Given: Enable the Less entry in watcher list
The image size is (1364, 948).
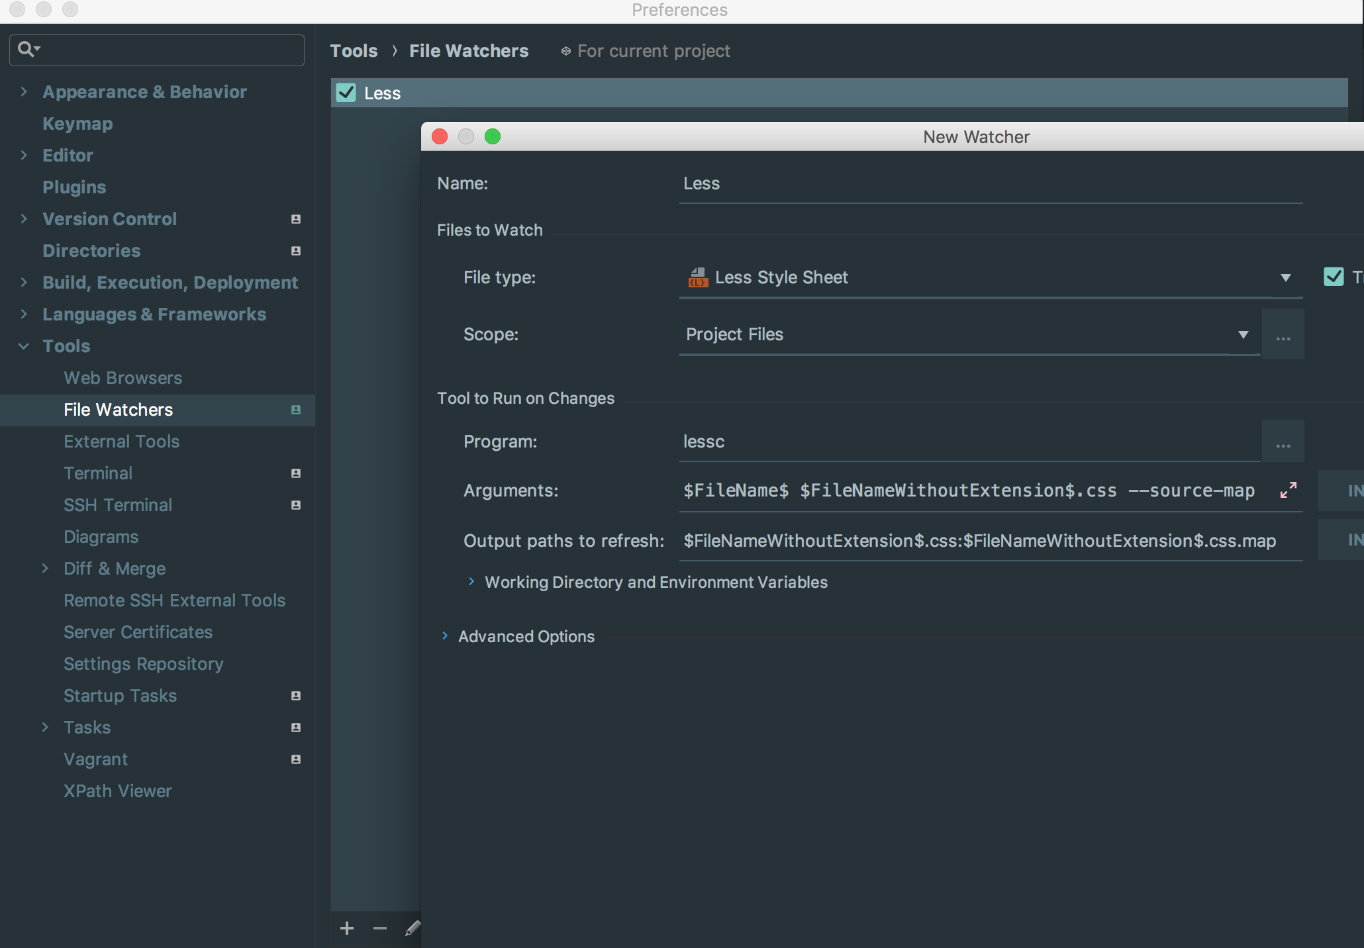Looking at the screenshot, I should [x=345, y=93].
